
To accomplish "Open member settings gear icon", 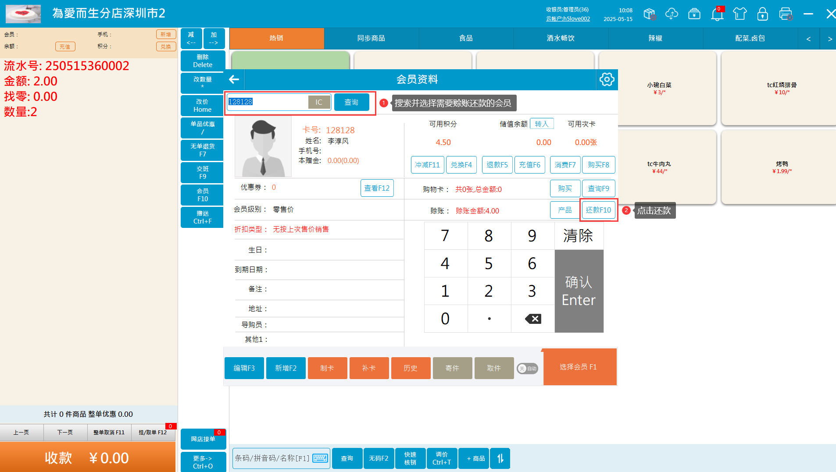I will [x=607, y=79].
